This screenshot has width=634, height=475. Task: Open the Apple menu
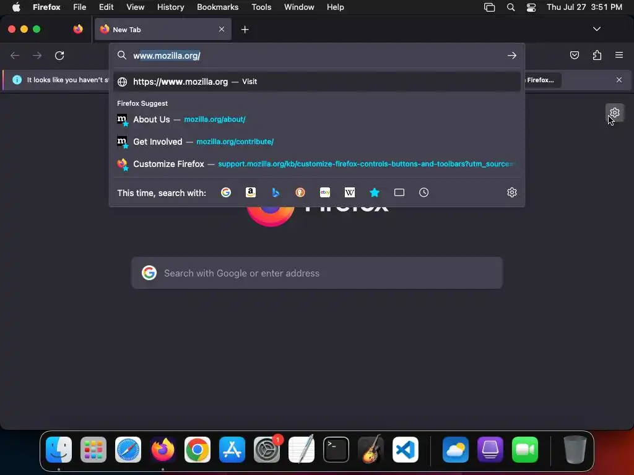point(16,7)
